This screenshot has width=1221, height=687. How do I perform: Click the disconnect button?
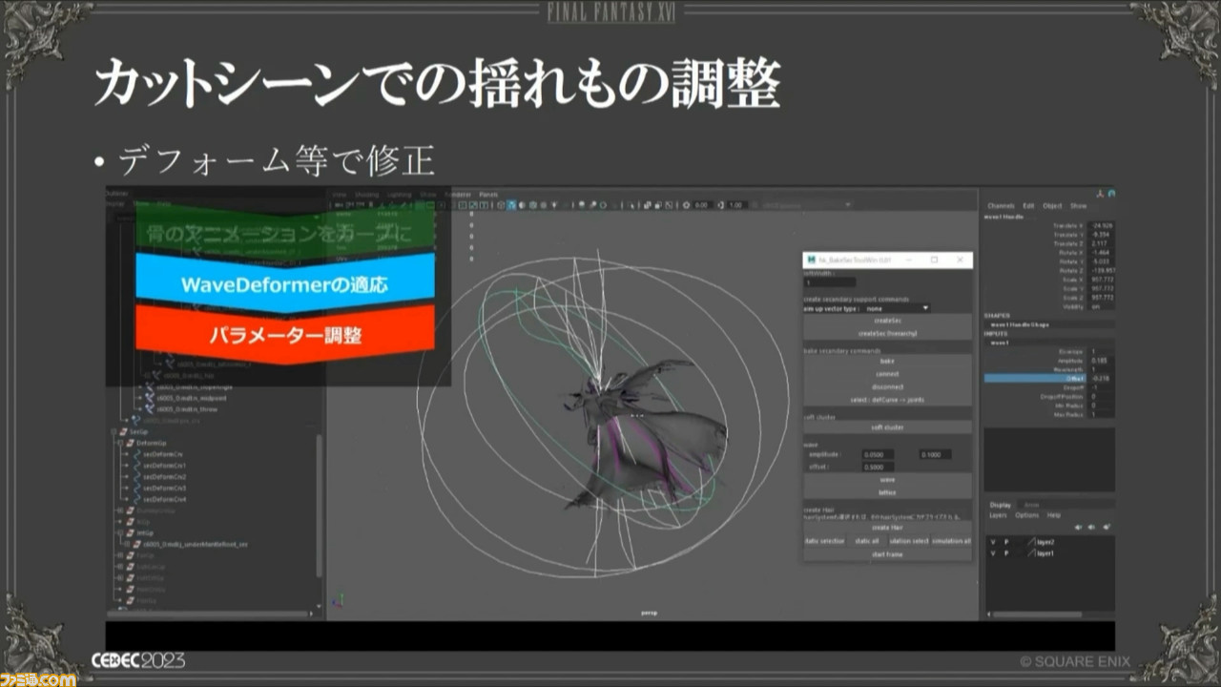click(x=887, y=386)
